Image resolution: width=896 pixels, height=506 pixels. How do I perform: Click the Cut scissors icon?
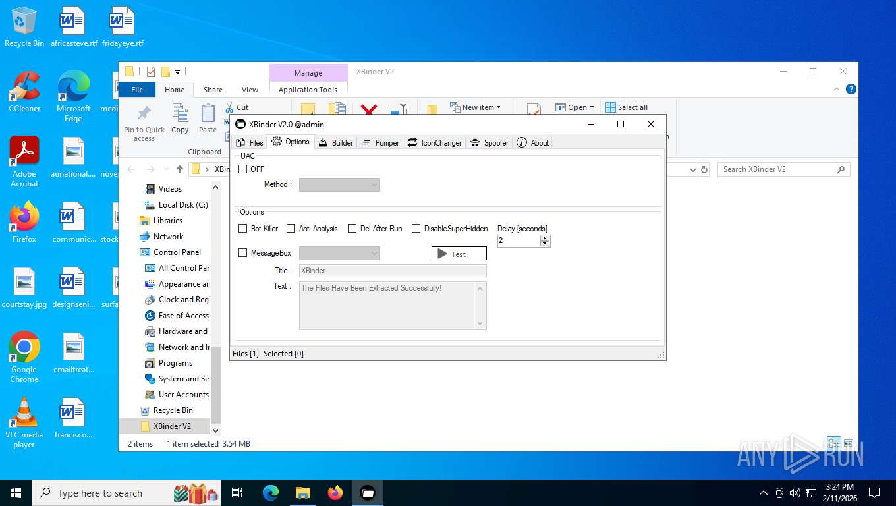tap(229, 107)
